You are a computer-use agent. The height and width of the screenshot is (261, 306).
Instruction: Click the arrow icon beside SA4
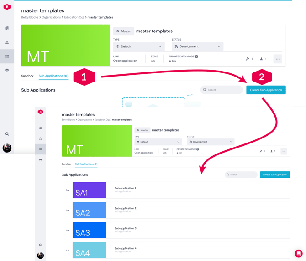click(67, 251)
